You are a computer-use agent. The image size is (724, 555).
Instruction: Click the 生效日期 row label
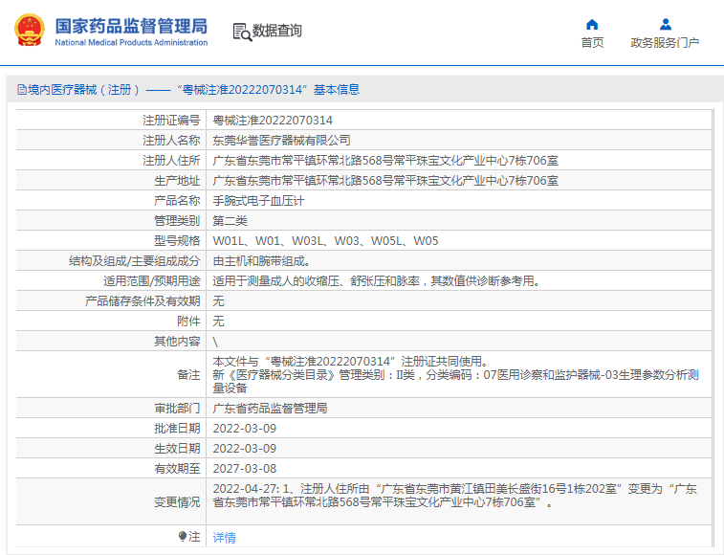pos(177,449)
